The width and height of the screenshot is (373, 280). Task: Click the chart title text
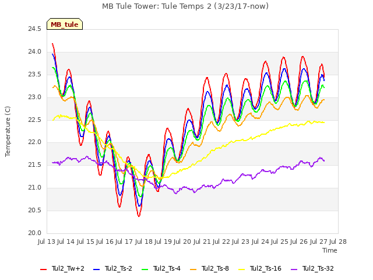185,6
